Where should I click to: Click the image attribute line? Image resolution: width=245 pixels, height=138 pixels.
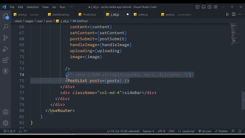coord(86,57)
